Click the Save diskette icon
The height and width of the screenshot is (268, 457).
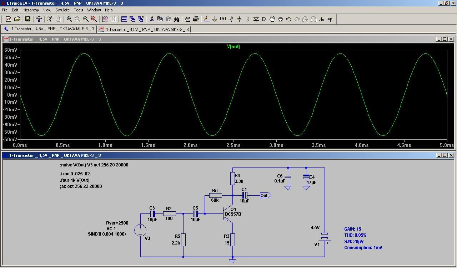point(28,19)
